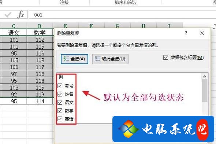Click cell with value 119
This screenshot has height=144, width=216.
click(x=40, y=95)
